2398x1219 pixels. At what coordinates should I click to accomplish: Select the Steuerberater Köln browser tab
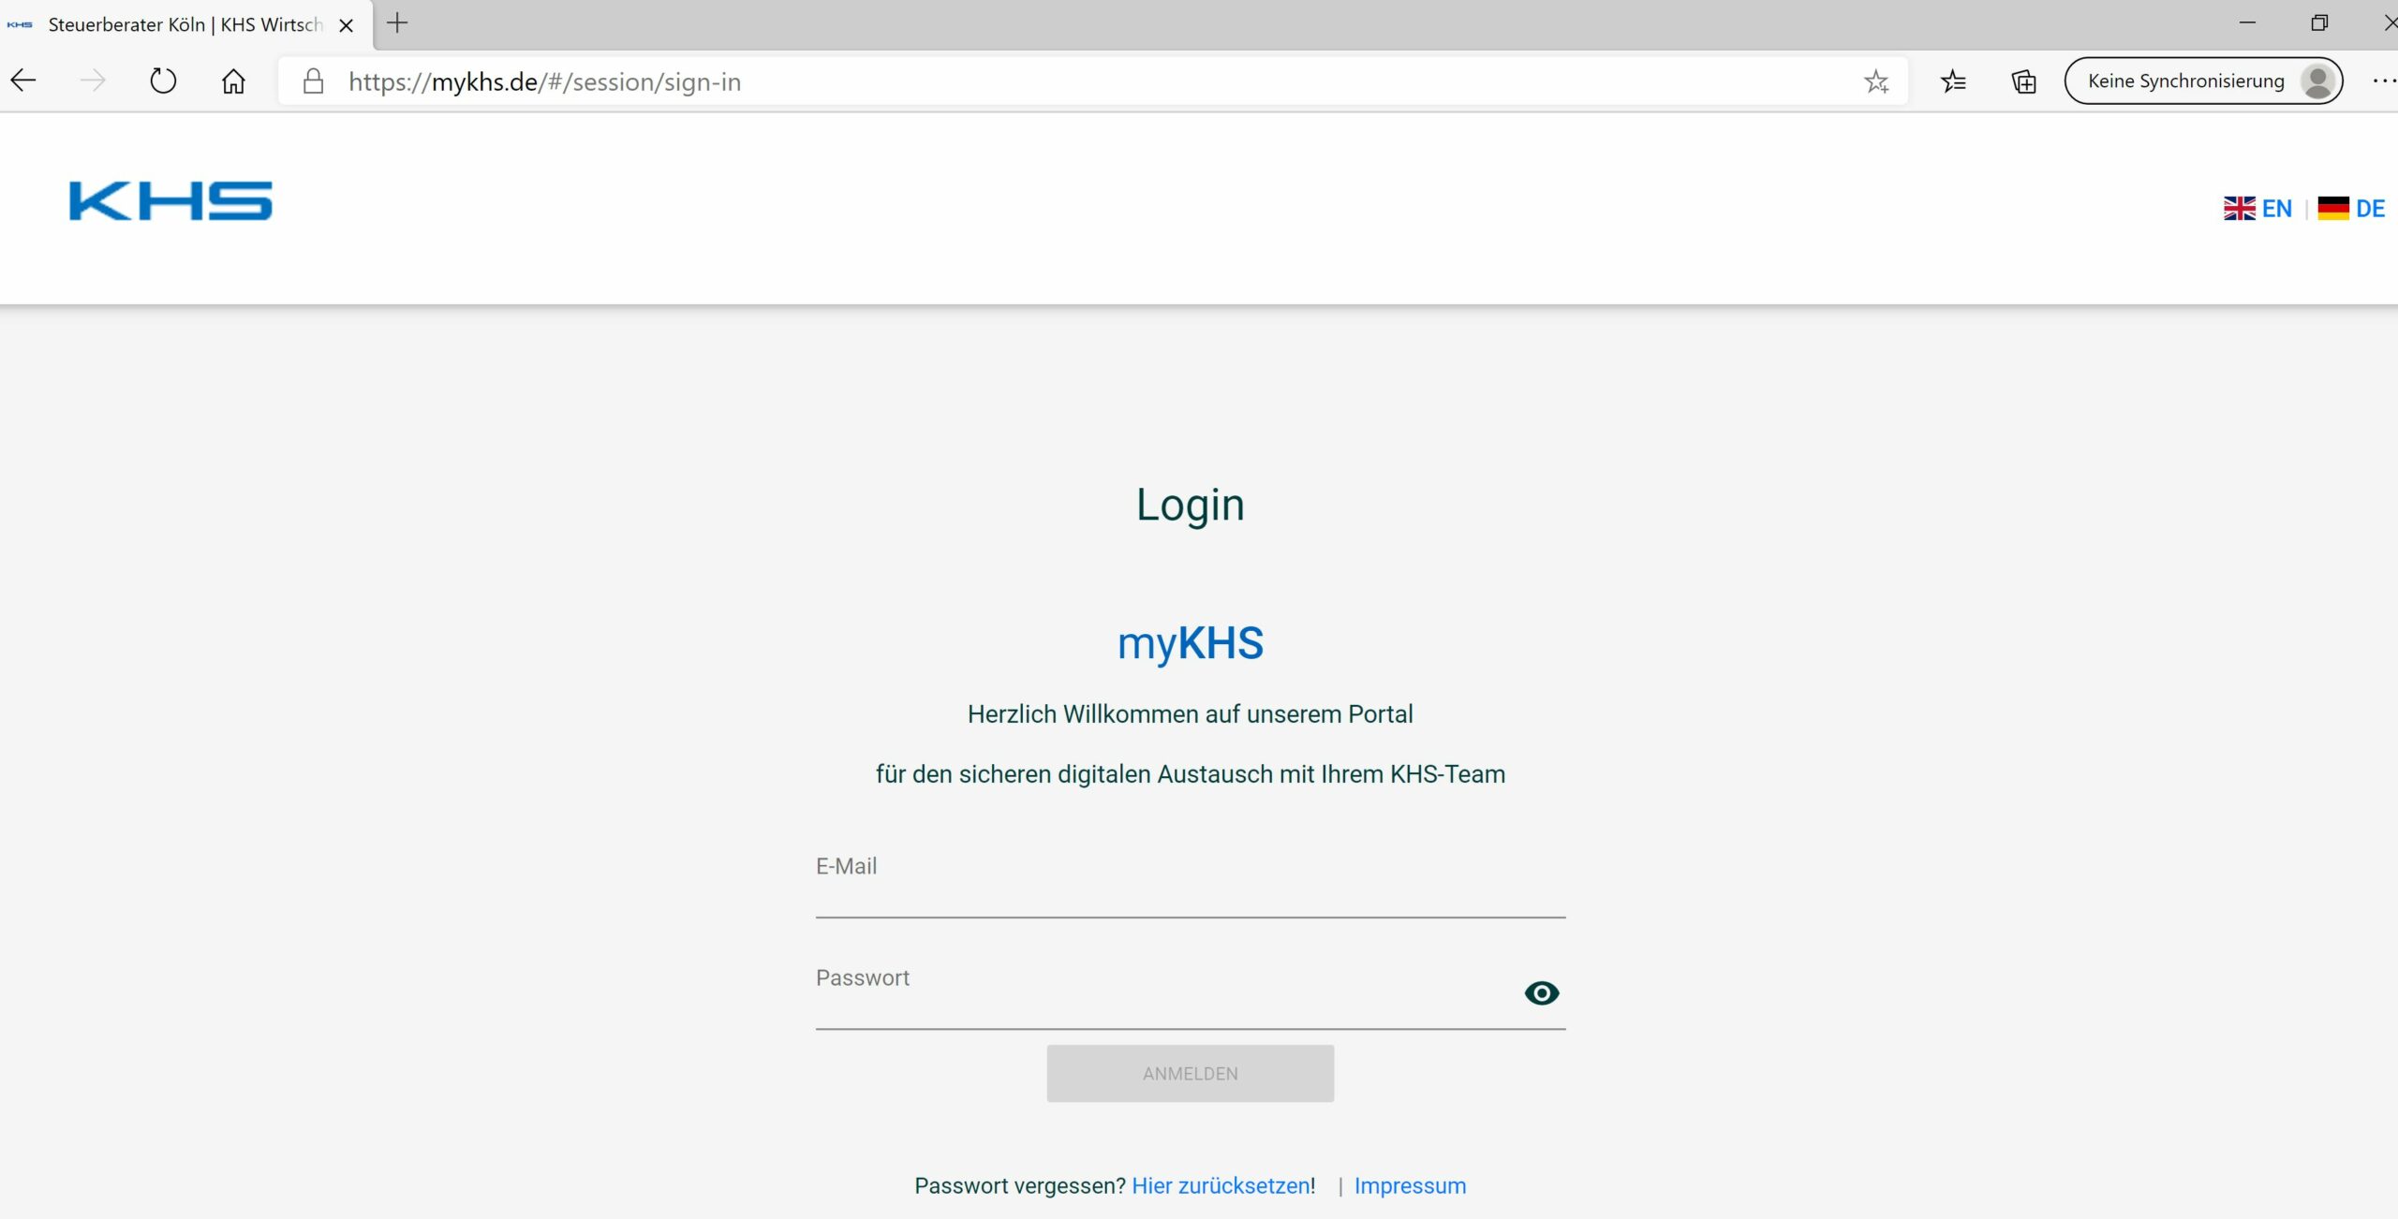(185, 24)
